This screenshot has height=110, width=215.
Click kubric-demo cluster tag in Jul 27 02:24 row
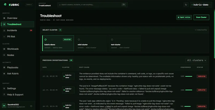coord(68,106)
